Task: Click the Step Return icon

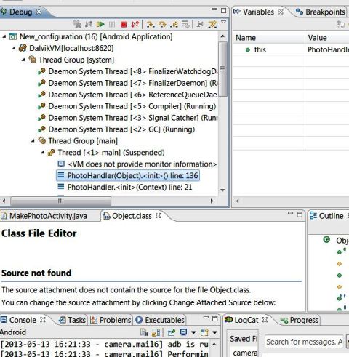Action: 174,24
